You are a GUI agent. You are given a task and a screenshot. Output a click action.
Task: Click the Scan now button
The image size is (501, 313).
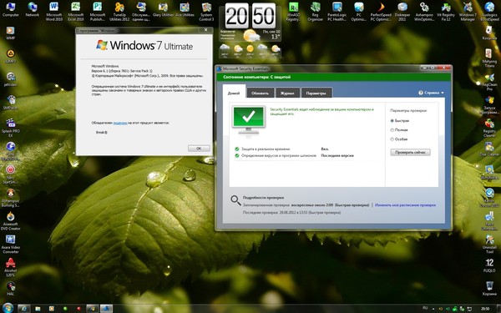410,153
